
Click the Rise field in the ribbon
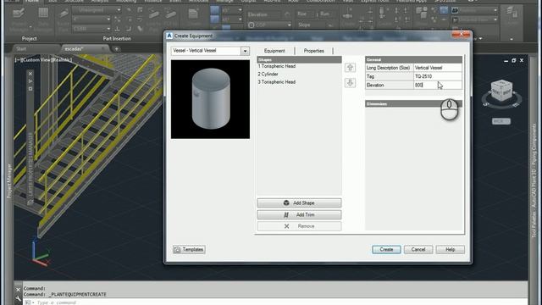pos(306,14)
